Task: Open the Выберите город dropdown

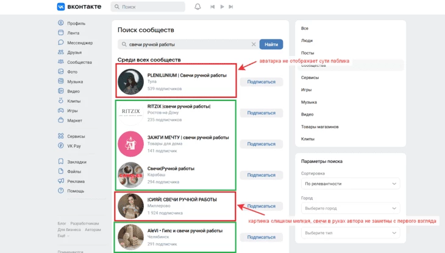Action: (x=351, y=208)
